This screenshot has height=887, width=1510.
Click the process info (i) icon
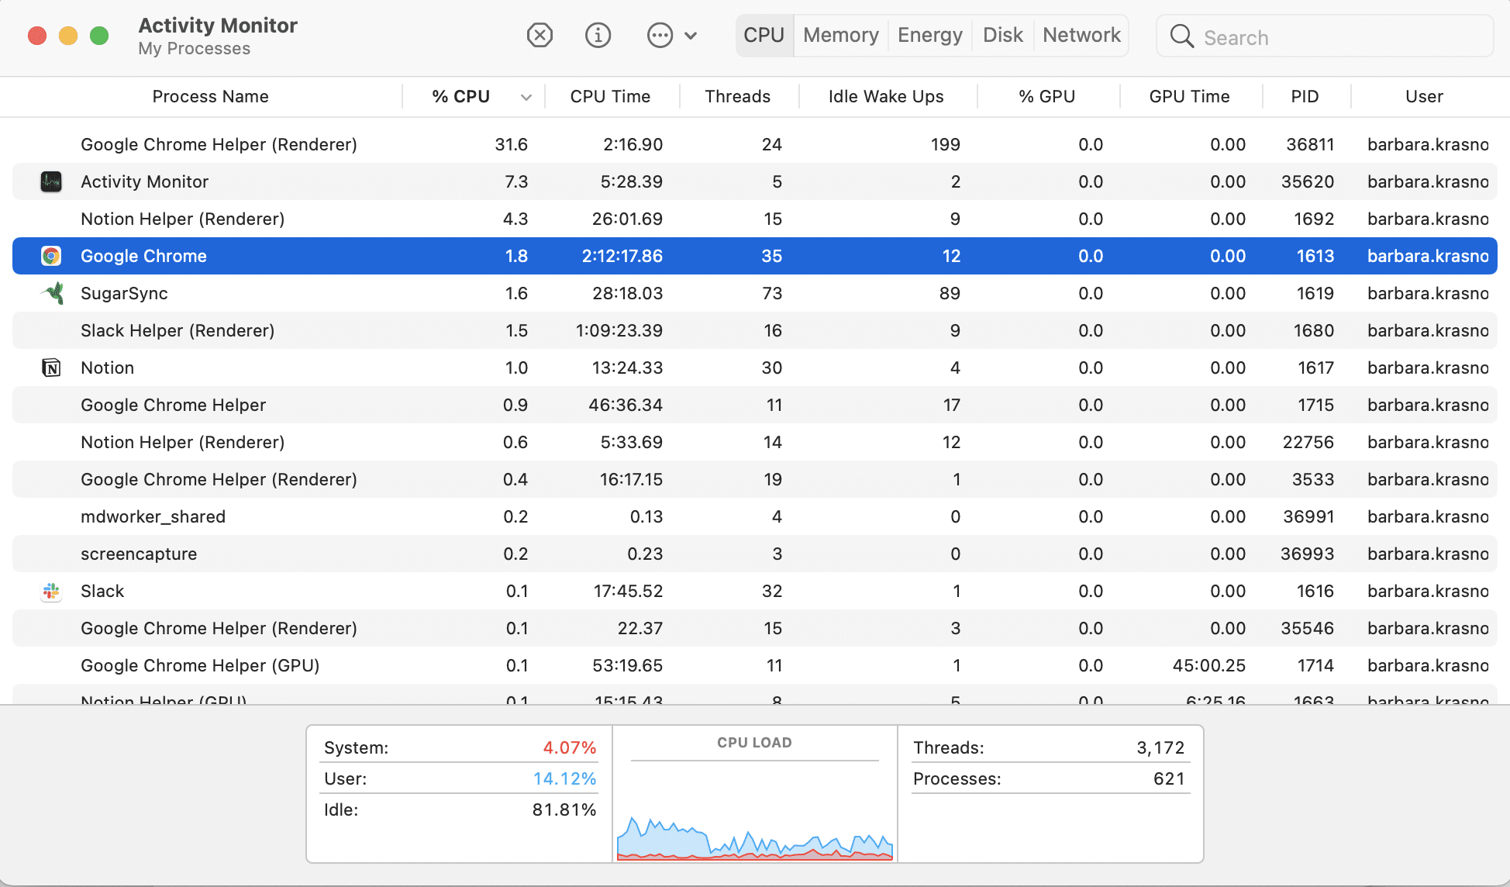[x=598, y=36]
